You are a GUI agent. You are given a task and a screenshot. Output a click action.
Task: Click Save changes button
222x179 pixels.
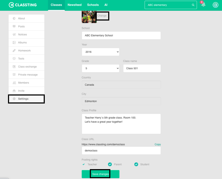point(100,174)
